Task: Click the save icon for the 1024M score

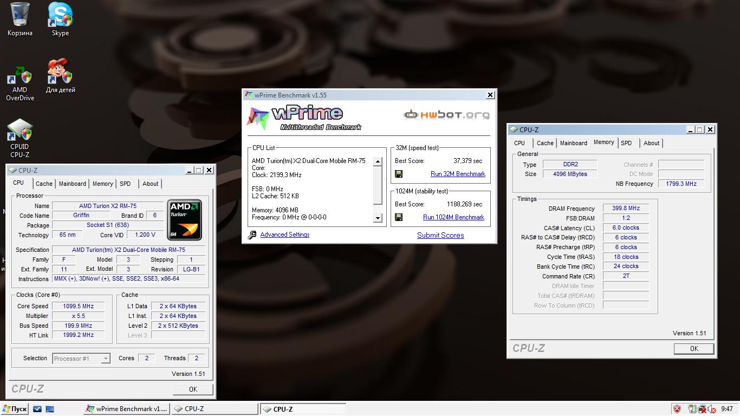Action: click(399, 217)
